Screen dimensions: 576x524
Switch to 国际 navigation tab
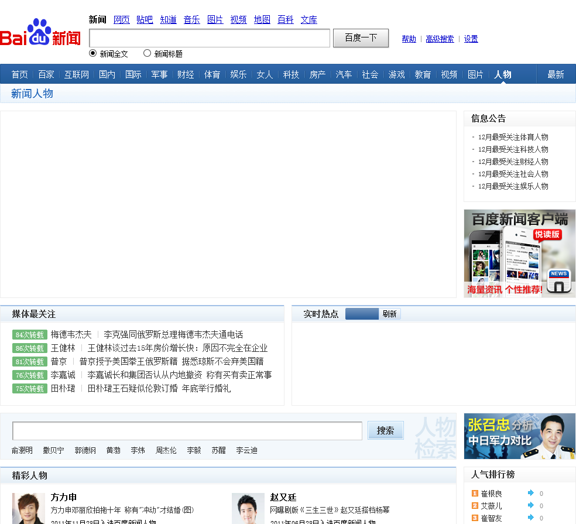(x=133, y=74)
